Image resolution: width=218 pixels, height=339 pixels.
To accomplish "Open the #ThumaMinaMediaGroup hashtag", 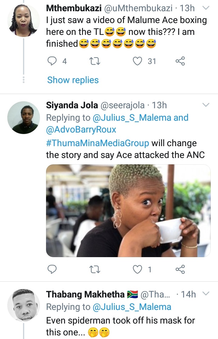I will click(x=97, y=143).
